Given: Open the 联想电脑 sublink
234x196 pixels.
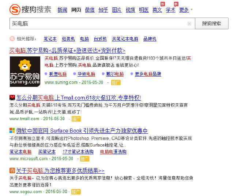Looking at the screenshot, I should pyautogui.click(x=58, y=74).
